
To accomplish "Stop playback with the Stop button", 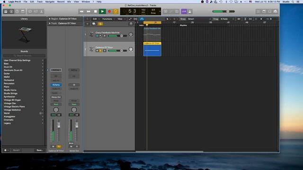I will (96, 11).
